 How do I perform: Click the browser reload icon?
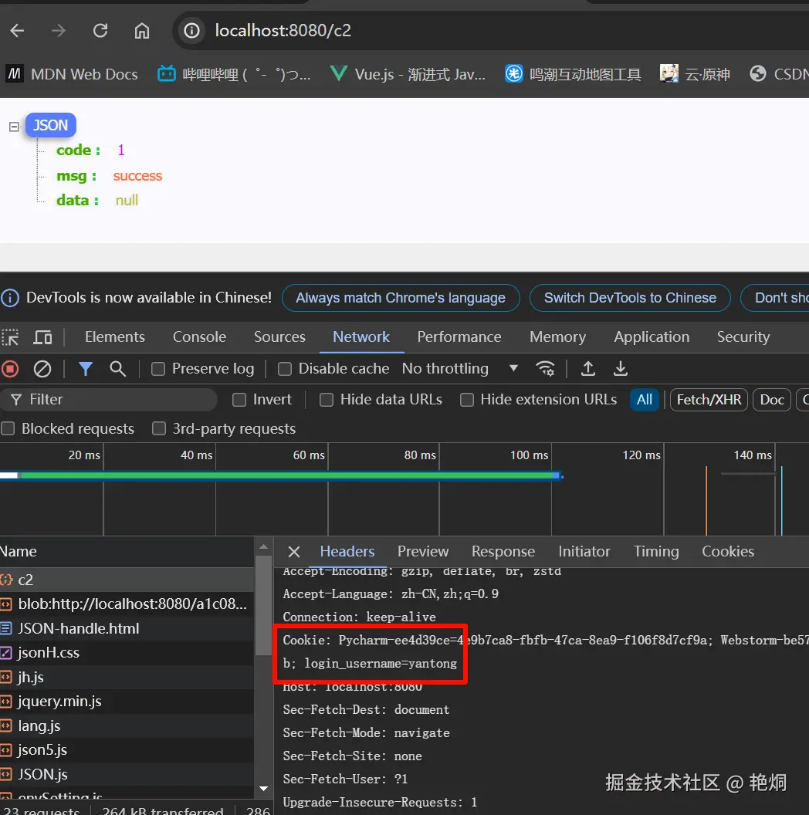point(100,31)
